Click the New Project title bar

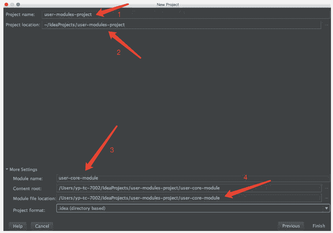168,4
